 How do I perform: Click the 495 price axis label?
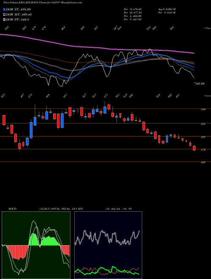click(203, 137)
